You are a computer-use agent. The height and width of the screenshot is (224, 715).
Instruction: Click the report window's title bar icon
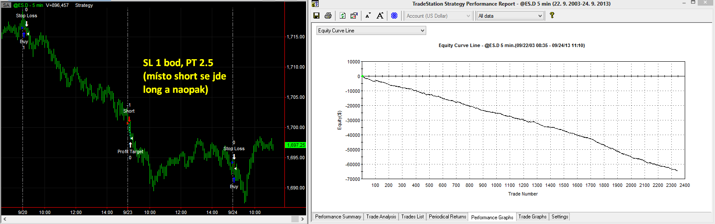(x=315, y=4)
